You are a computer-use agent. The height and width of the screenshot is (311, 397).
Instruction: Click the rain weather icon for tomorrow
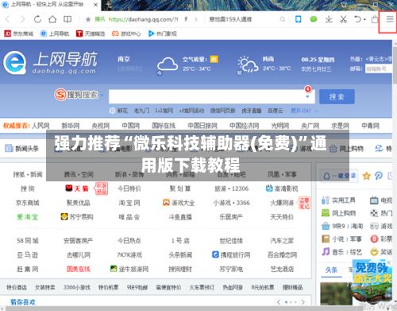point(248,64)
